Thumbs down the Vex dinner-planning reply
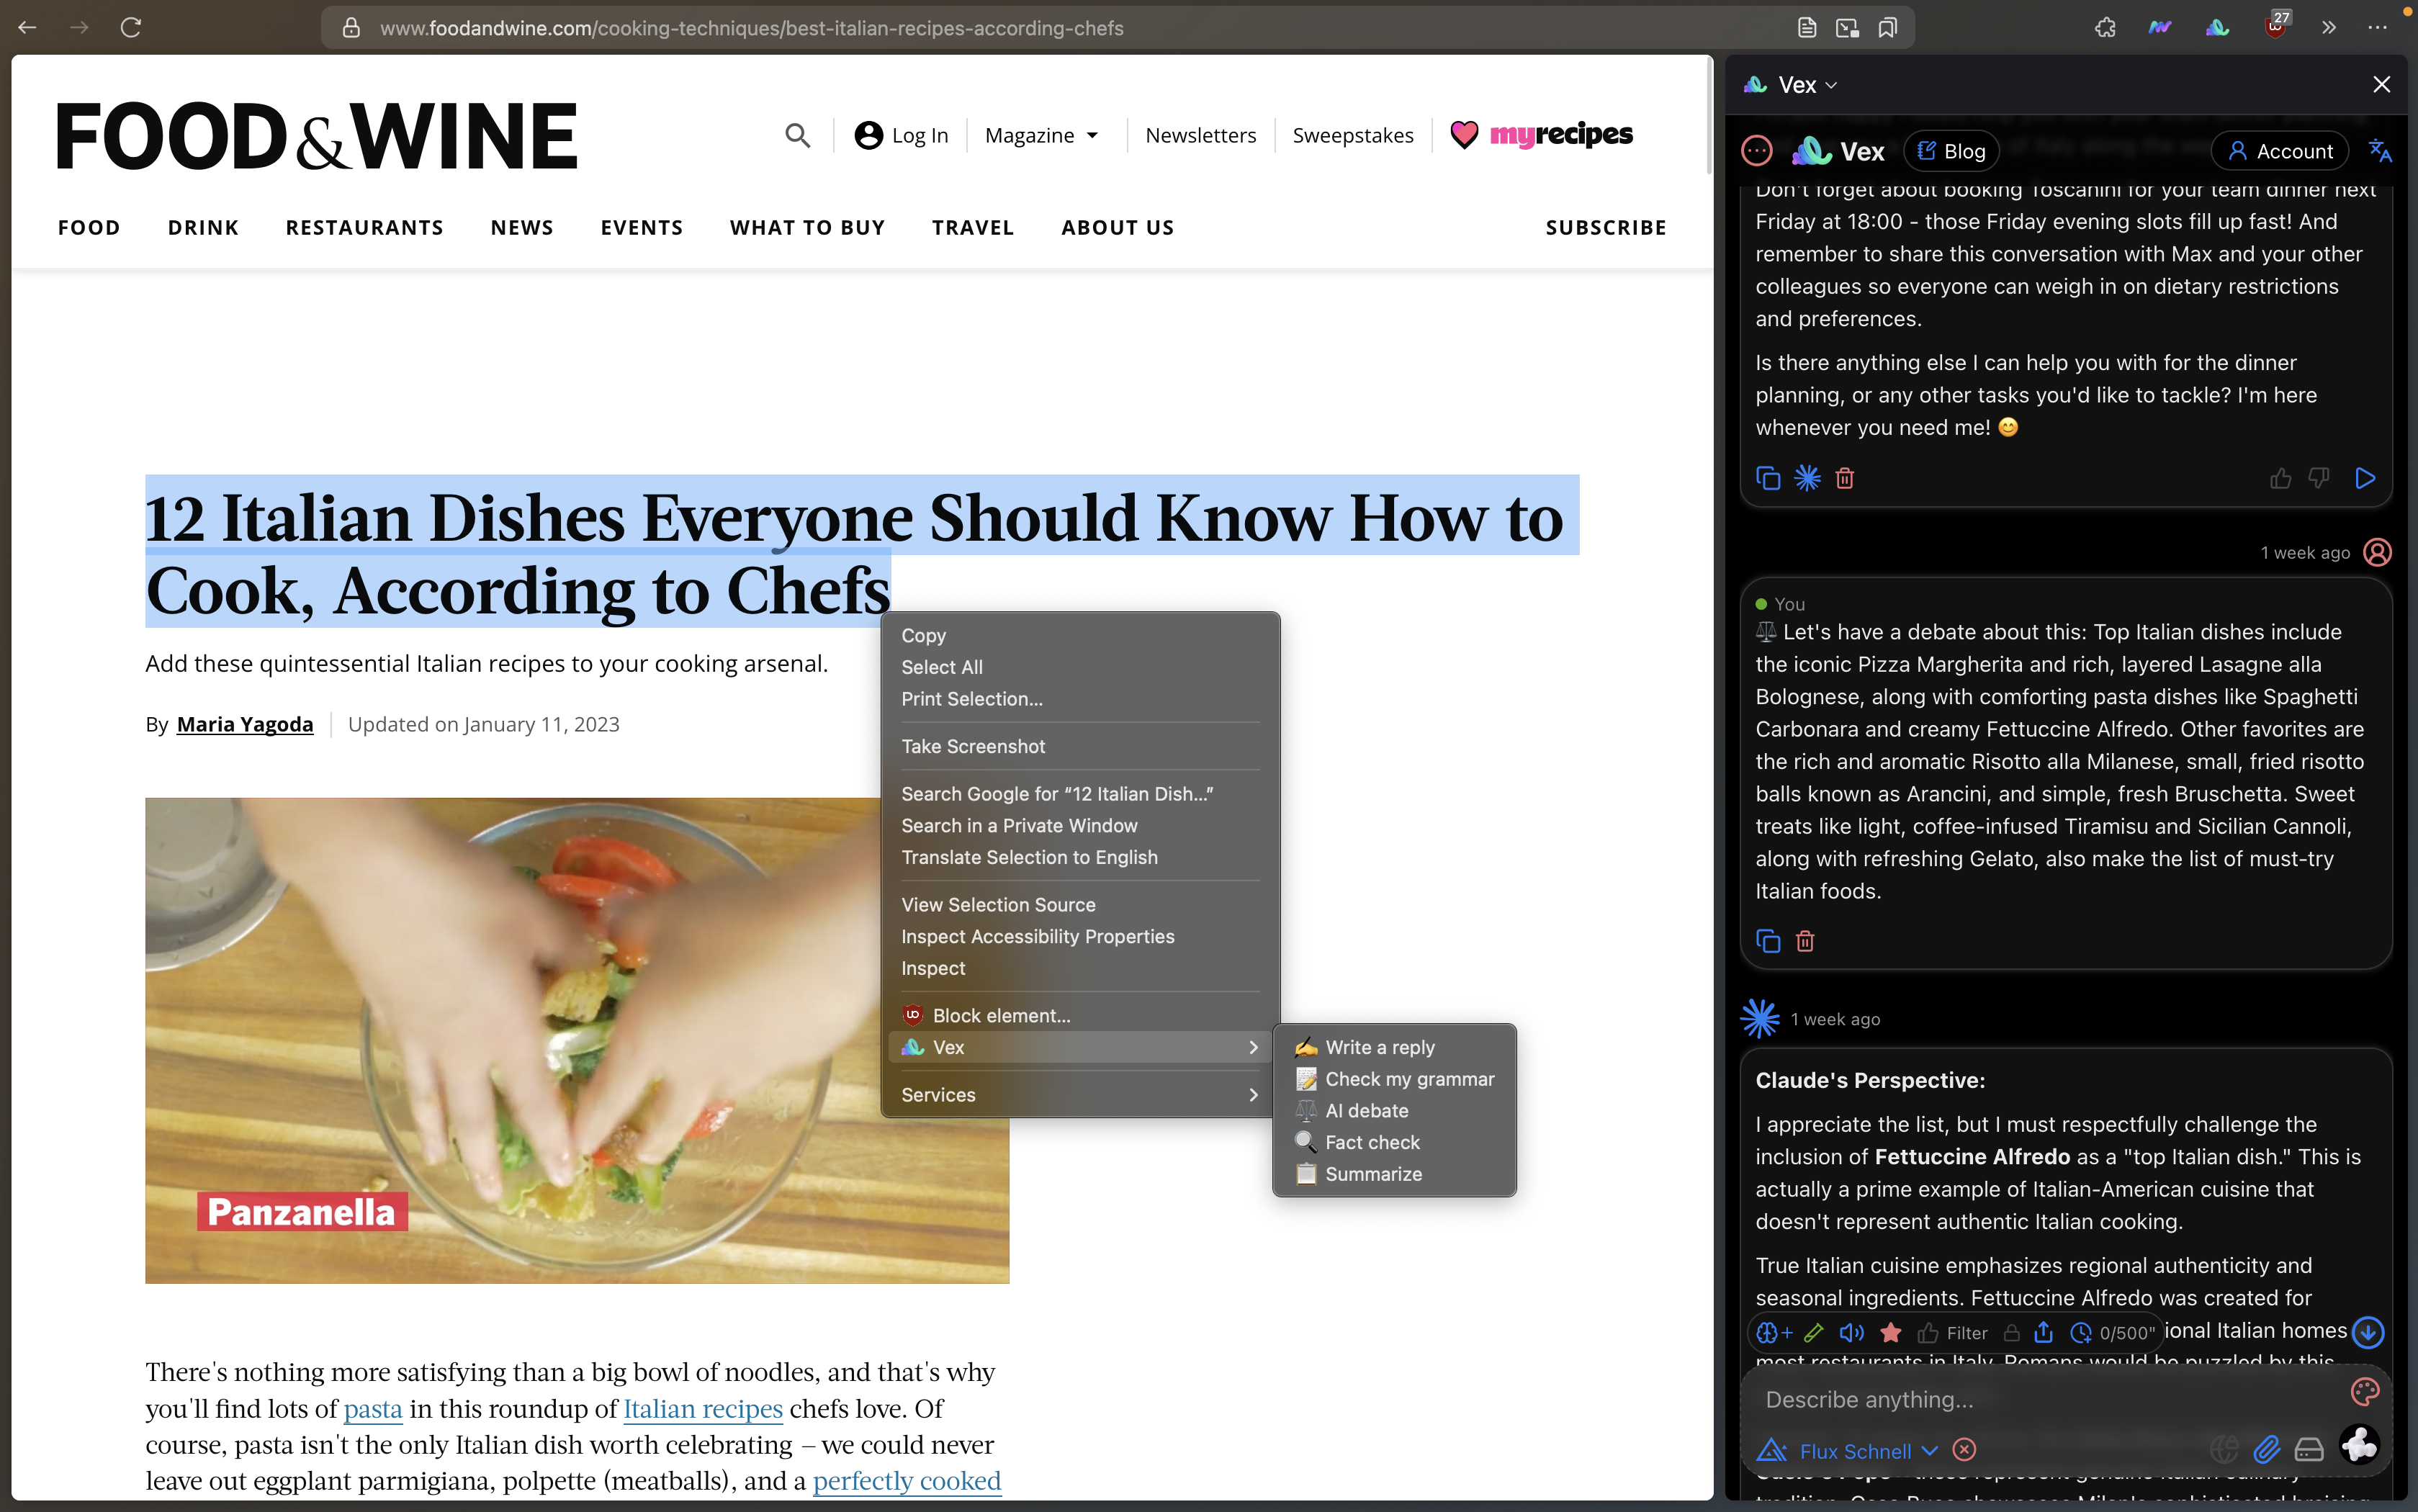Image resolution: width=2418 pixels, height=1512 pixels. point(2319,478)
